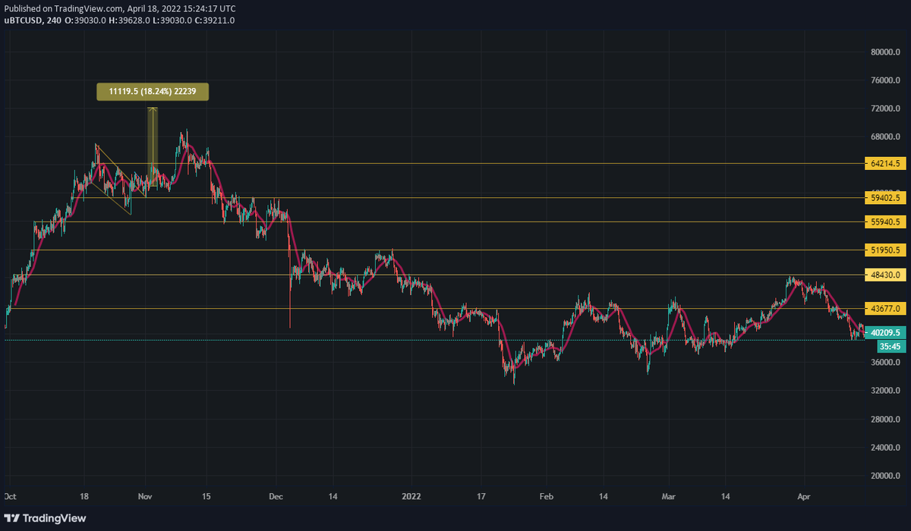
Task: Click the open value O:39030.0
Action: (x=87, y=20)
